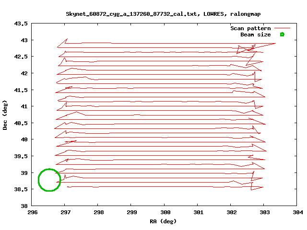Click the x-axis tick label 298

point(99,212)
